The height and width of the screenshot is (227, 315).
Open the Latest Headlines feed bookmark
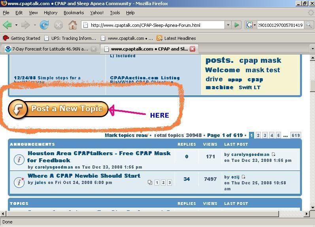tap(176, 38)
